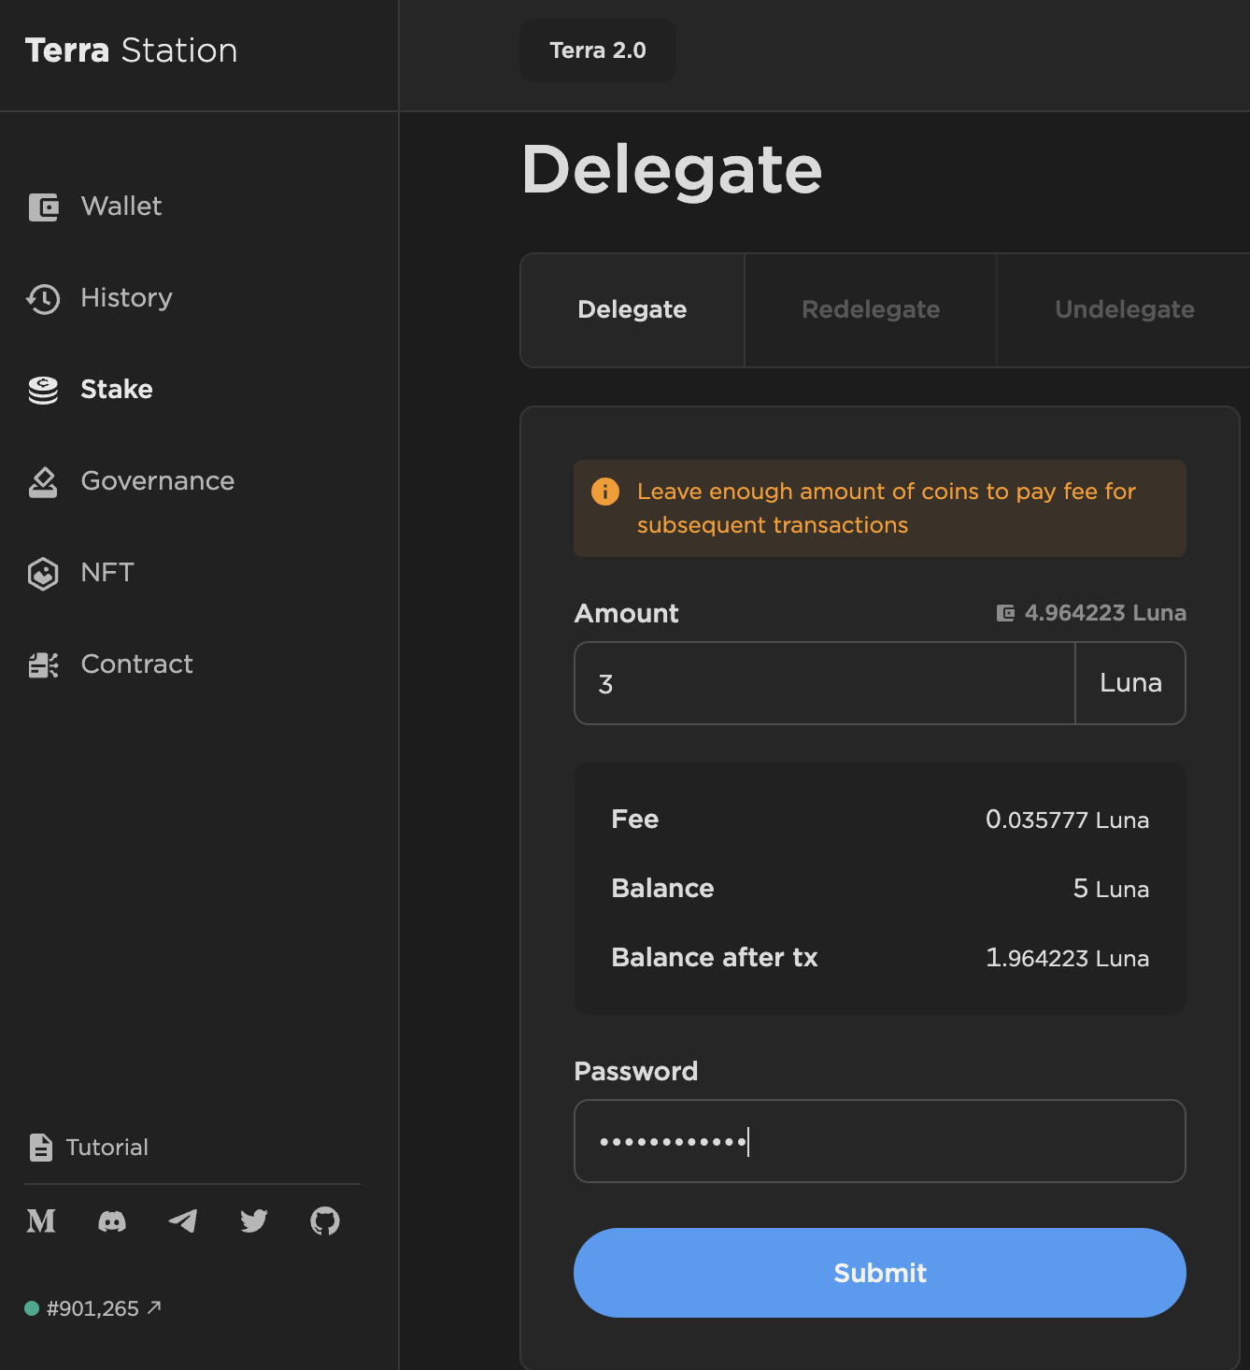This screenshot has width=1250, height=1370.
Task: Open the Wallet icon in sidebar
Action: point(43,207)
